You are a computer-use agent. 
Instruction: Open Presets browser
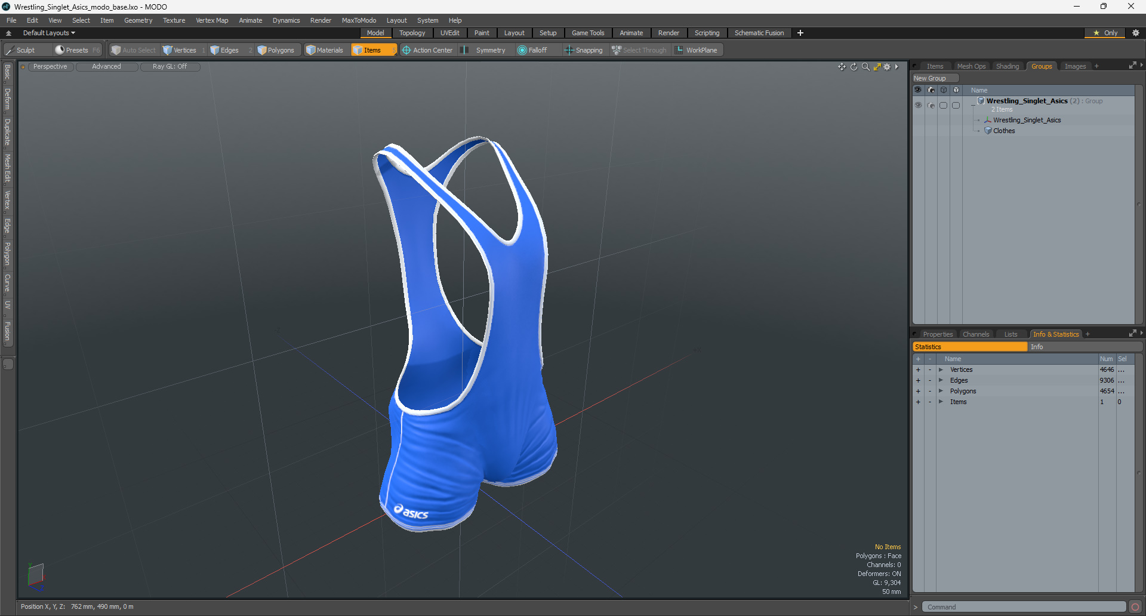pos(78,50)
